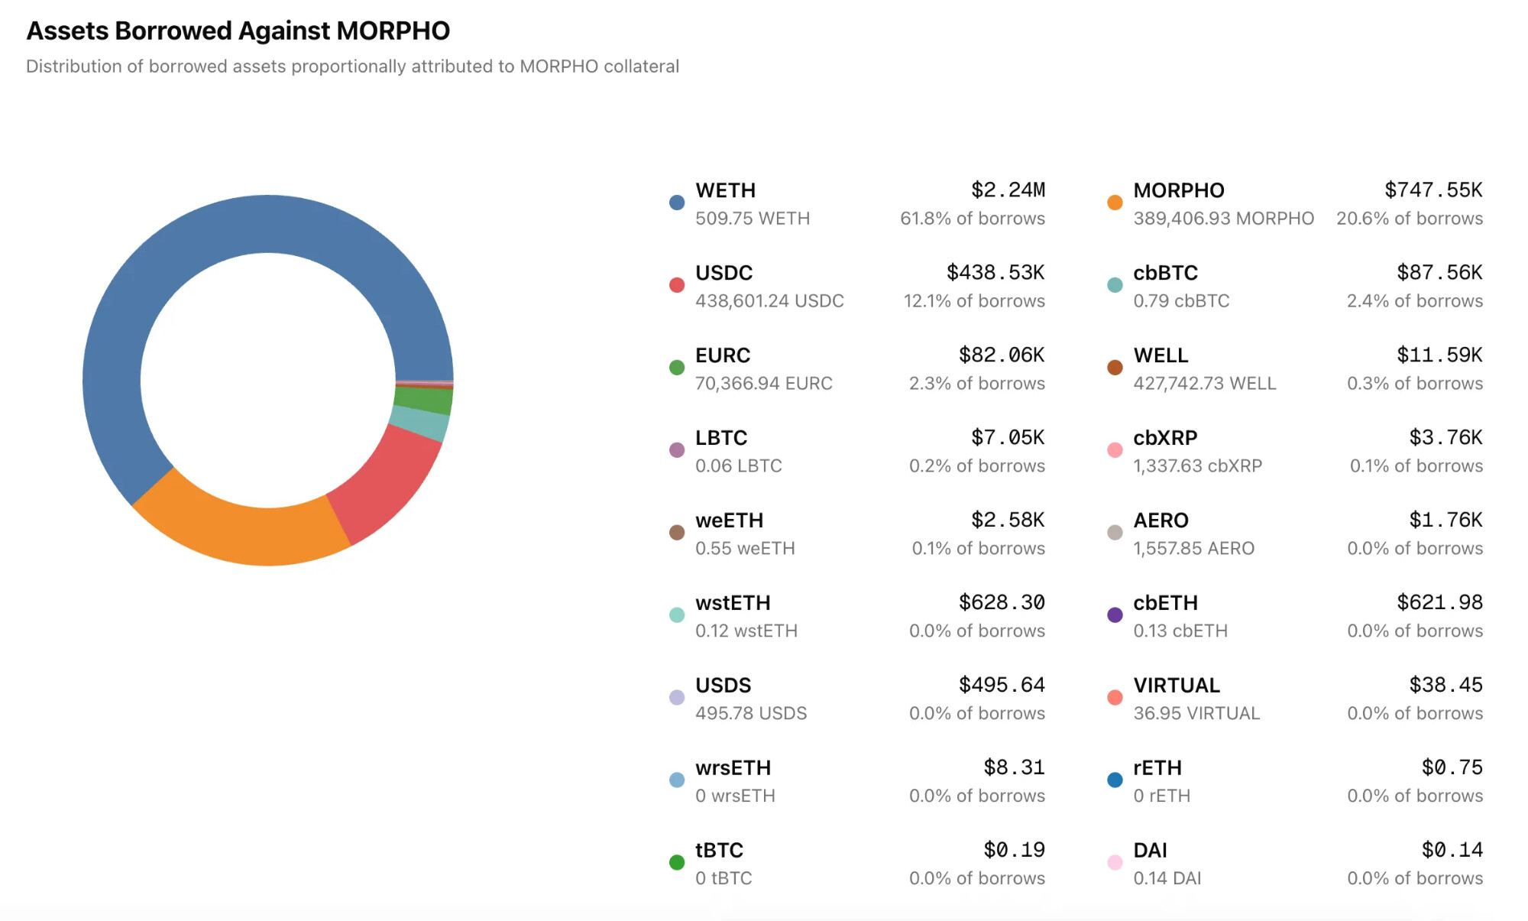Click the USDS asset label
1528x921 pixels.
(723, 686)
